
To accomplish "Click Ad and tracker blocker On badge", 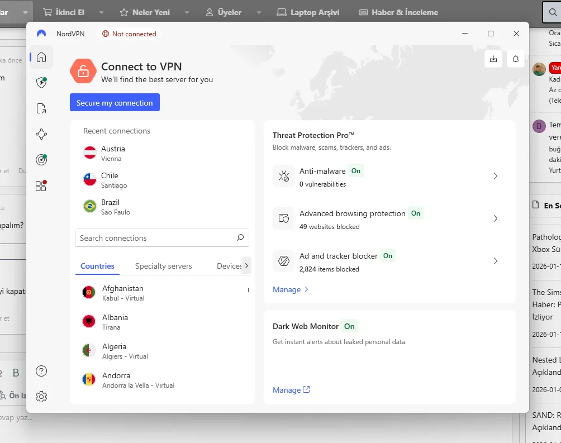I will coord(387,255).
